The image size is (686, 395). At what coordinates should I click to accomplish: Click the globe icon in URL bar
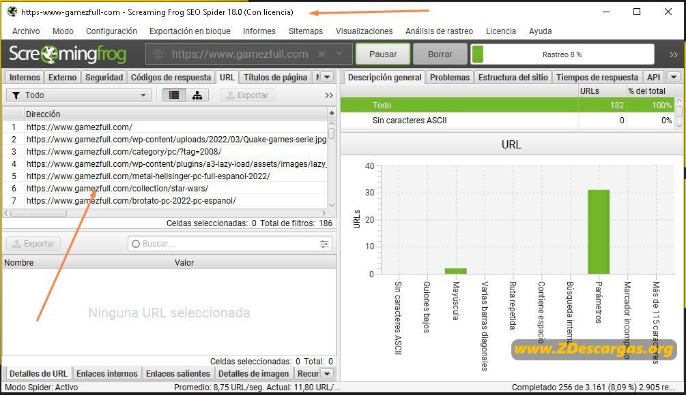coord(158,54)
